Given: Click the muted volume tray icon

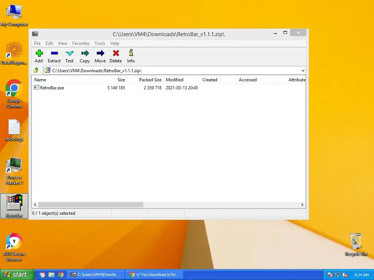Looking at the screenshot, I should (x=345, y=275).
